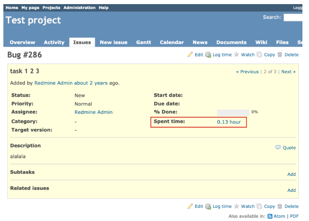
Task: Click the Copy icon at top
Action: (260, 55)
